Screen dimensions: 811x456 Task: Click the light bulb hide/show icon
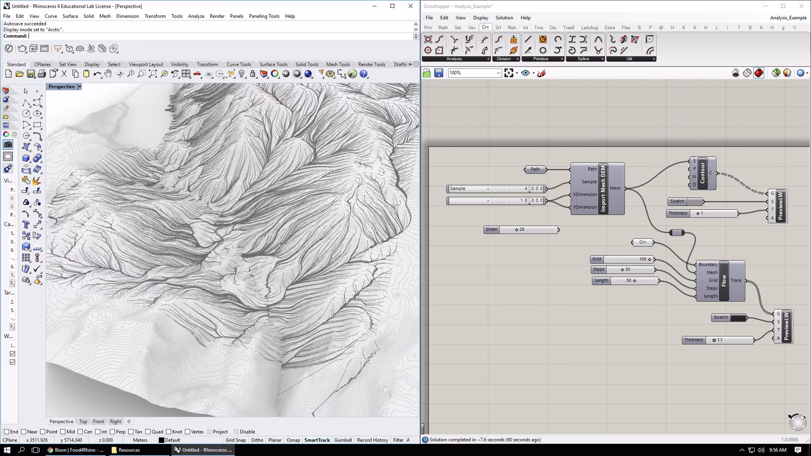[x=242, y=74]
